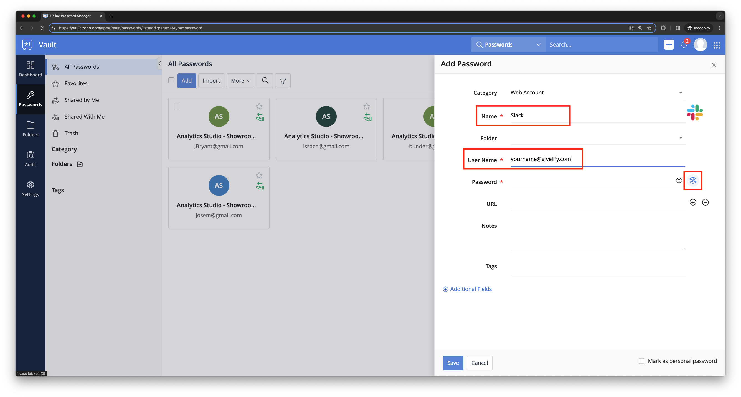The image size is (741, 397).
Task: Click the Import button
Action: click(211, 80)
